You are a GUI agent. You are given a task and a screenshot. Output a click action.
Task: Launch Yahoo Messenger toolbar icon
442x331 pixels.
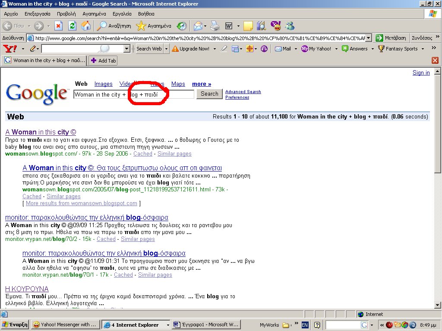(x=276, y=26)
